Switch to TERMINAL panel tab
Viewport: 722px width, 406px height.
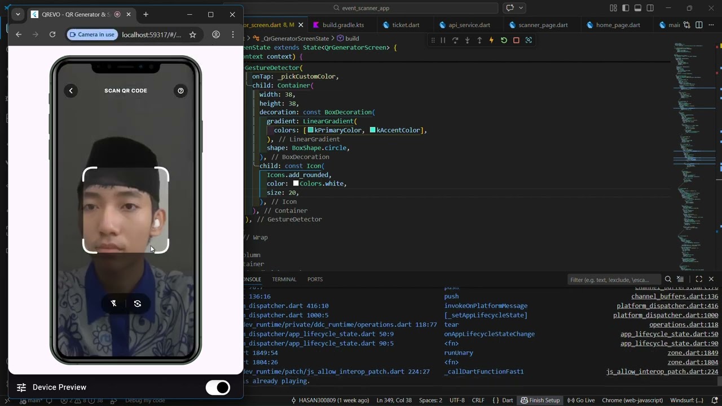click(284, 279)
